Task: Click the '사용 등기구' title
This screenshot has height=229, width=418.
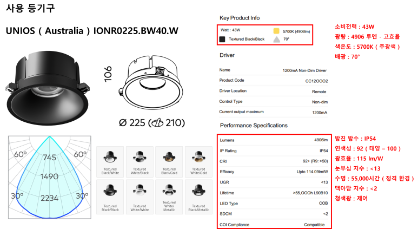Action: click(30, 8)
